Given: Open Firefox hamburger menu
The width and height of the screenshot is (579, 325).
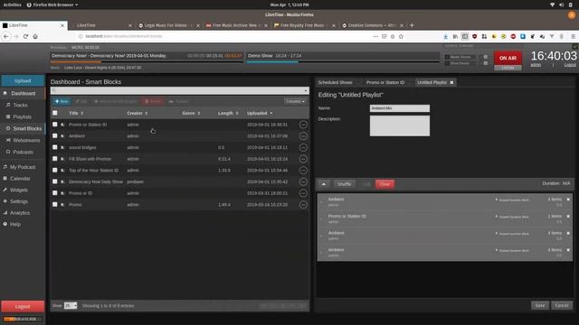Looking at the screenshot, I should coord(573,36).
